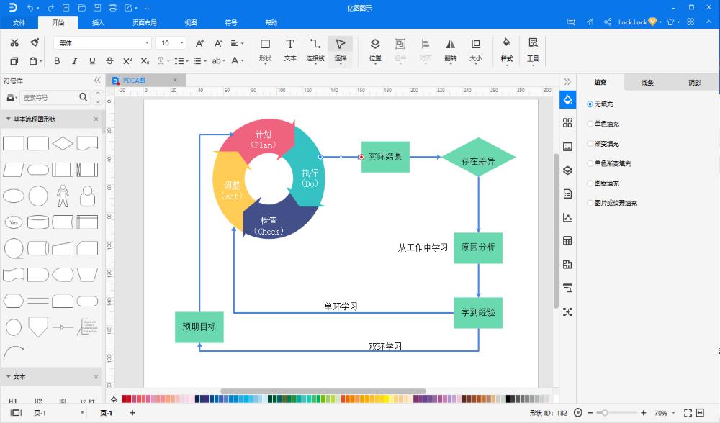Click the table icon in right sidebar
The width and height of the screenshot is (720, 423).
pos(567,241)
